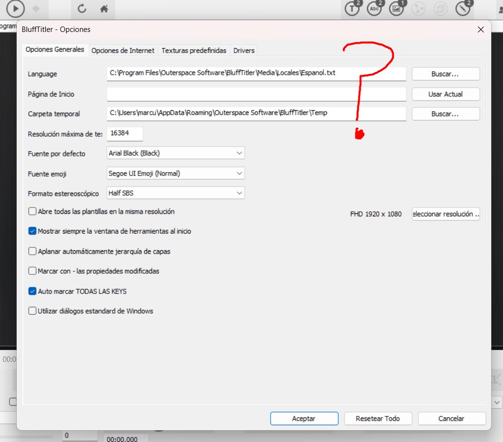Click Buscar next to Carpeta temporal
503x442 pixels.
tap(445, 114)
